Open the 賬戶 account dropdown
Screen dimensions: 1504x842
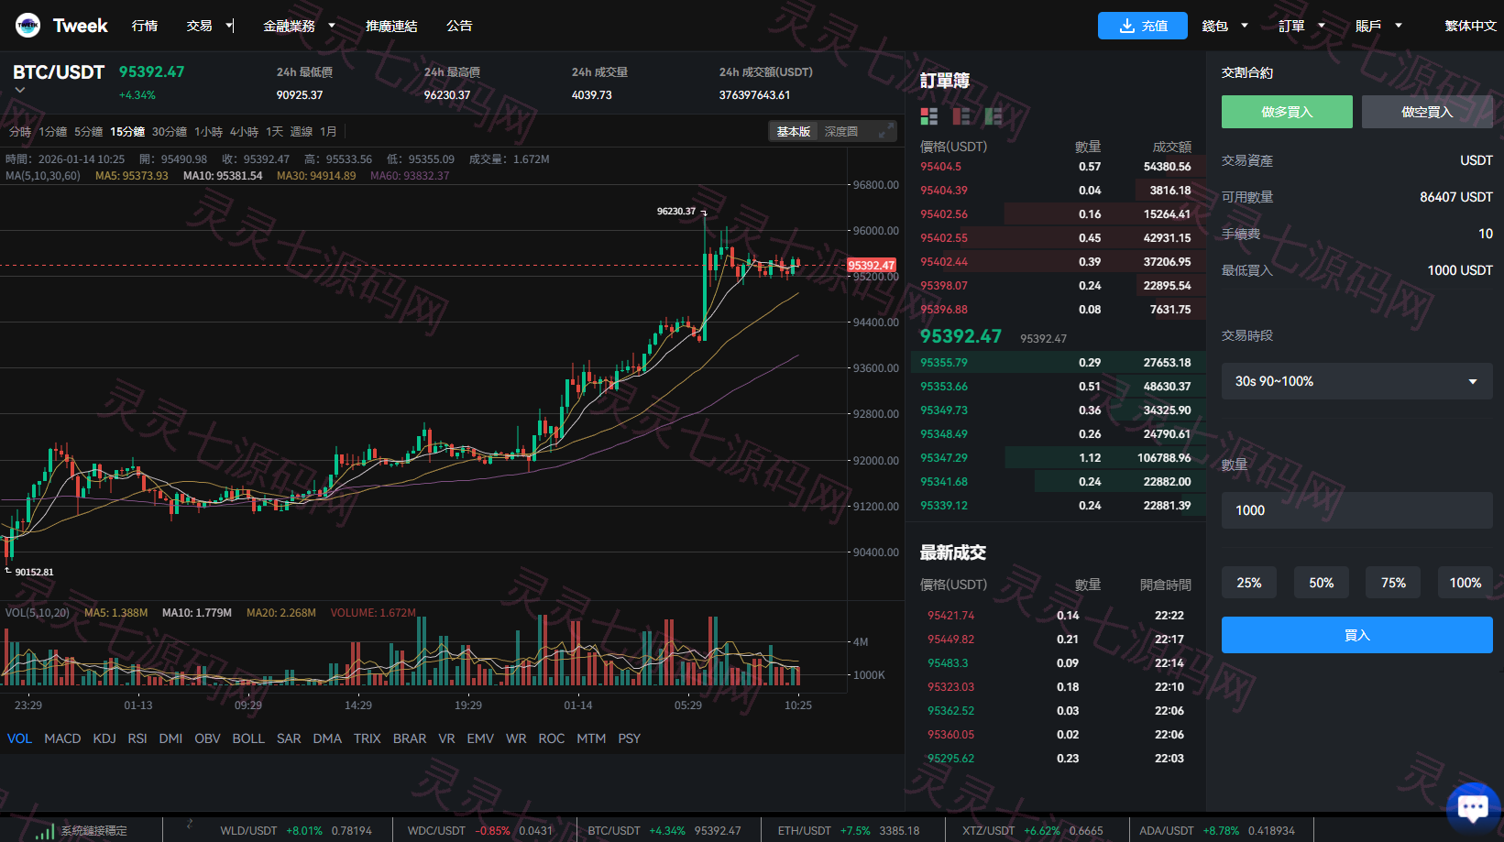coord(1378,26)
